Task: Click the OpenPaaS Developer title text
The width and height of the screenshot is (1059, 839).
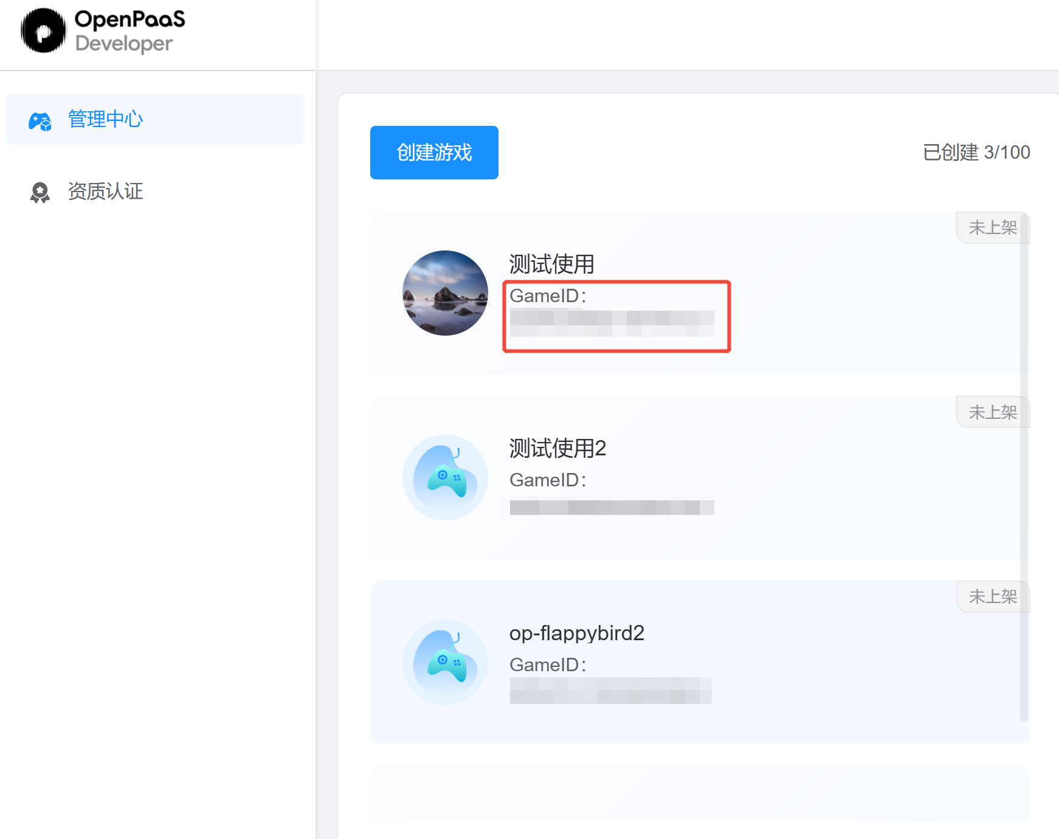Action: click(x=129, y=31)
